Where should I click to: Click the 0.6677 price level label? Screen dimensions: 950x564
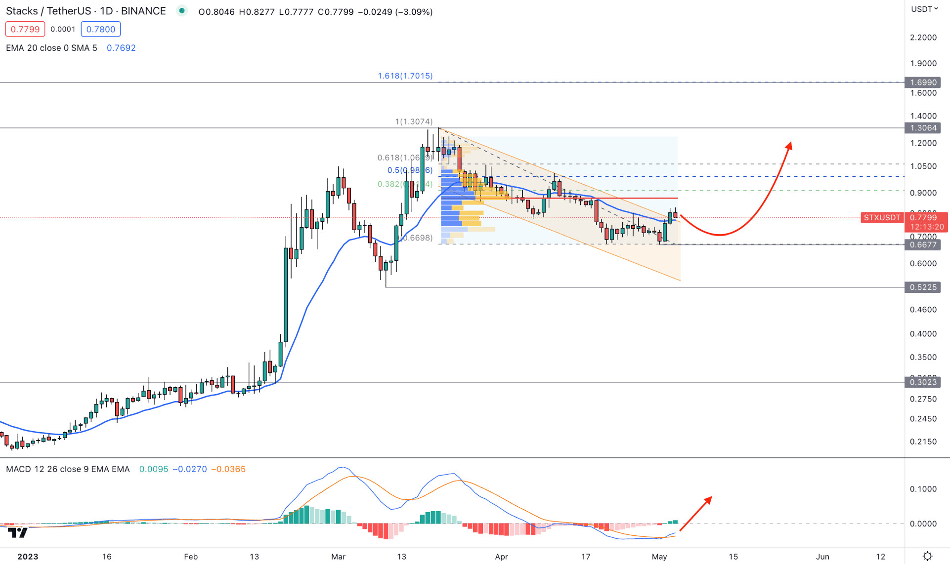[x=923, y=245]
